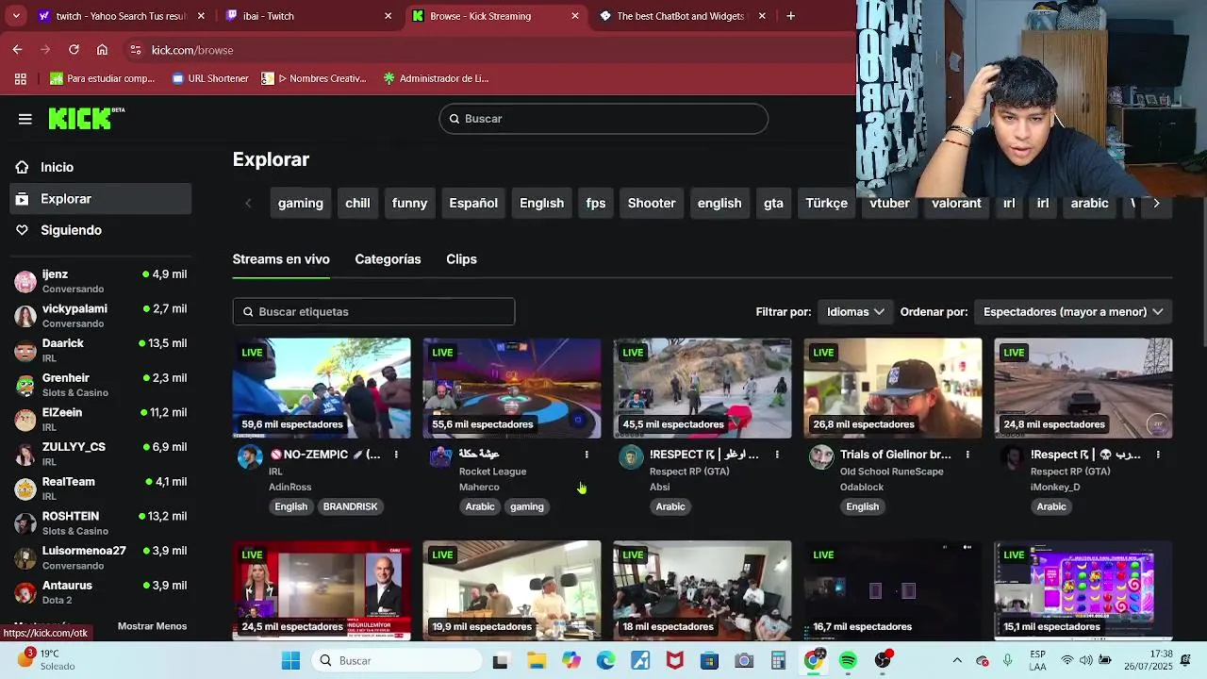The width and height of the screenshot is (1207, 679).
Task: Open options for Rocket League stream card
Action: pos(587,455)
